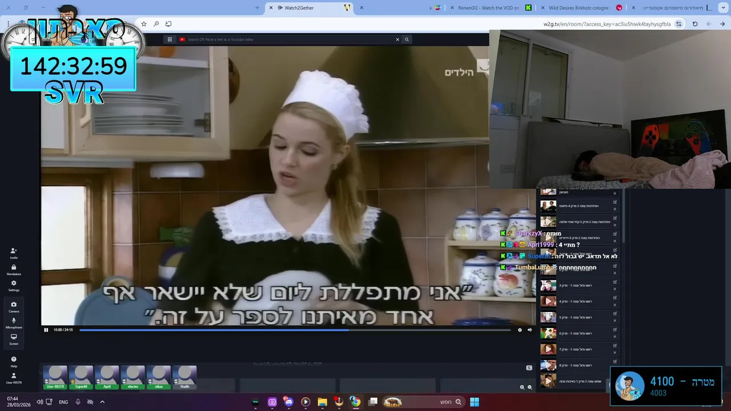Expand the tab search dropdown arrow
This screenshot has width=731, height=411.
(x=722, y=7)
